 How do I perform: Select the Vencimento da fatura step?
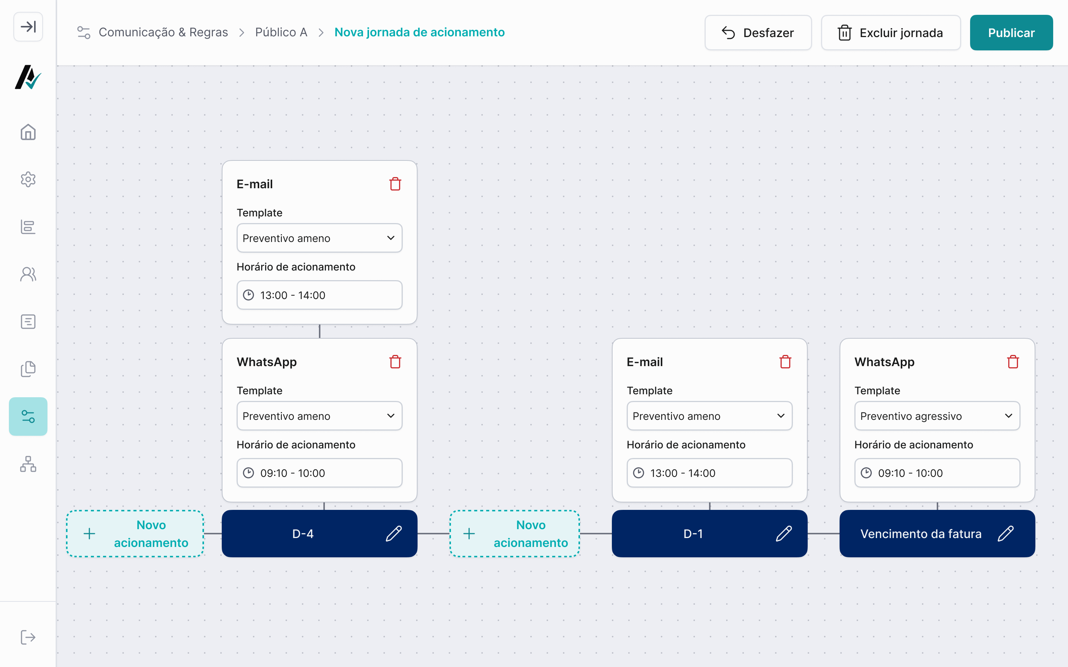click(x=937, y=534)
